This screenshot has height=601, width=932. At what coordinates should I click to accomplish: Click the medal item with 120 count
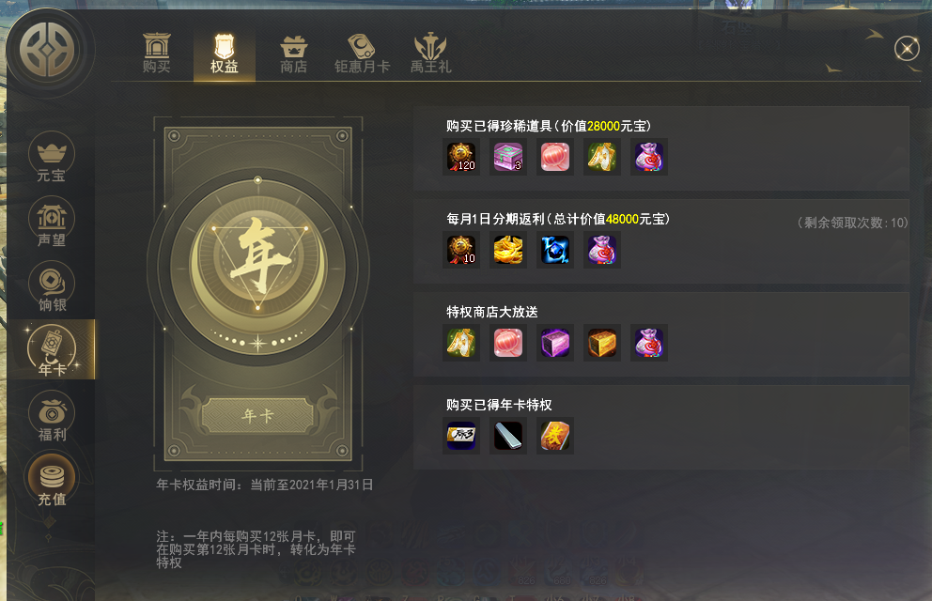click(x=461, y=157)
